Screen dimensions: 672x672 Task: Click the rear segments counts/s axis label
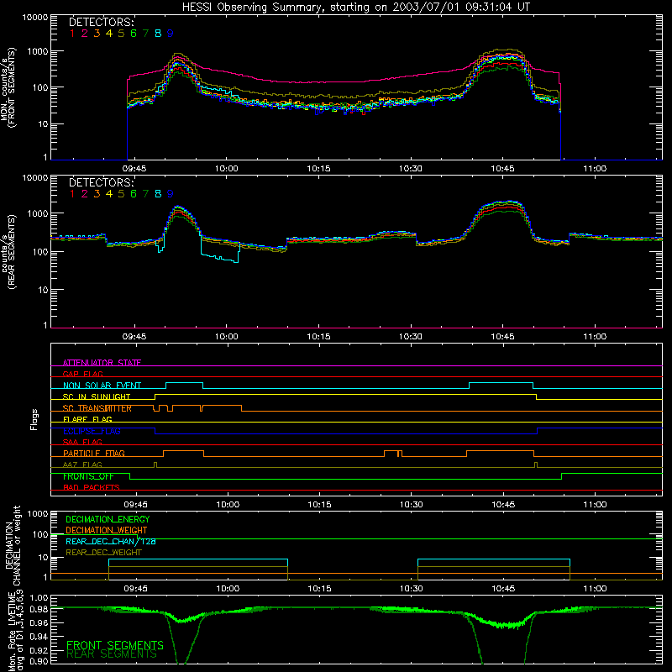pyautogui.click(x=8, y=251)
